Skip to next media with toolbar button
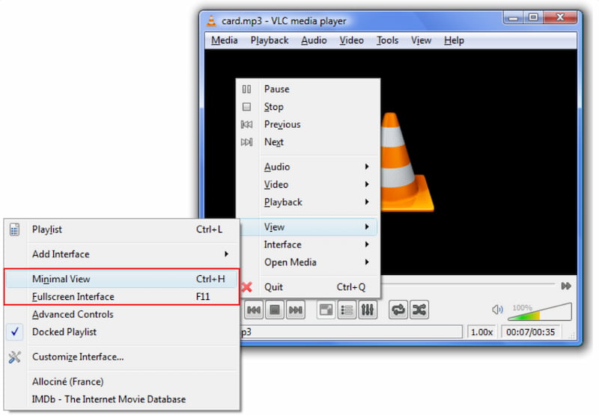Screen dimensions: 599x415 (x=296, y=310)
